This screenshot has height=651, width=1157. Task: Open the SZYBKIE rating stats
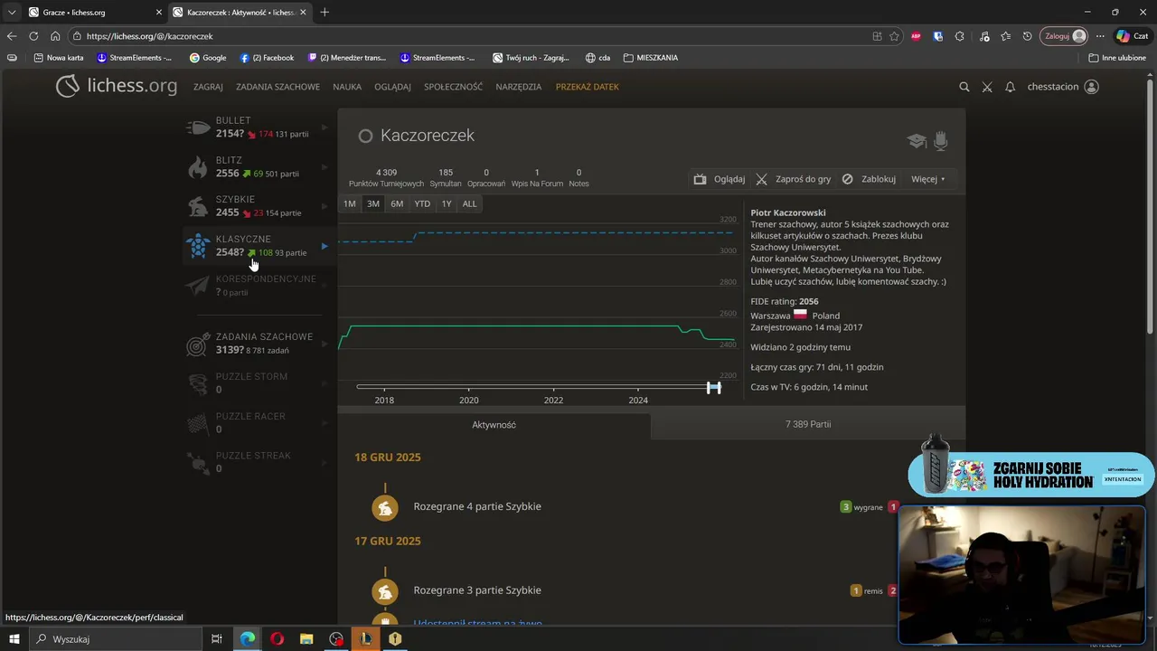(258, 206)
